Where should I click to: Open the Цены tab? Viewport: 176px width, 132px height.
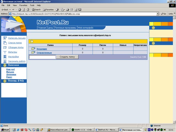click(x=50, y=28)
